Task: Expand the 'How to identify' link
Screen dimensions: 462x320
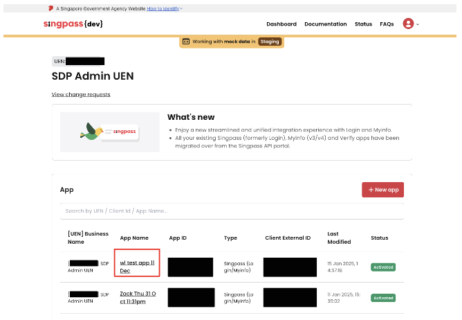Action: pyautogui.click(x=165, y=8)
